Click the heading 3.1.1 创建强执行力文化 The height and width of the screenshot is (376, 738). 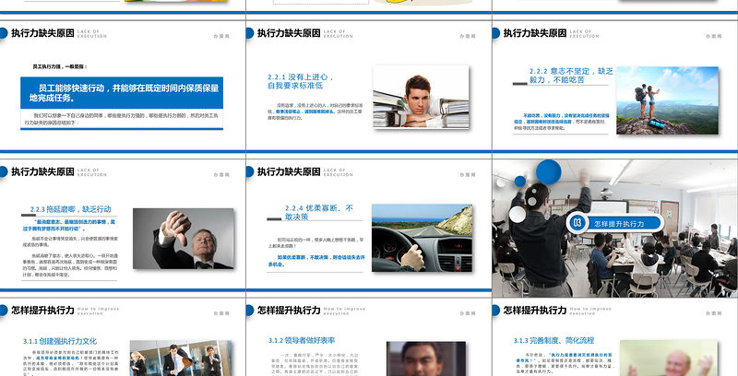click(x=56, y=342)
